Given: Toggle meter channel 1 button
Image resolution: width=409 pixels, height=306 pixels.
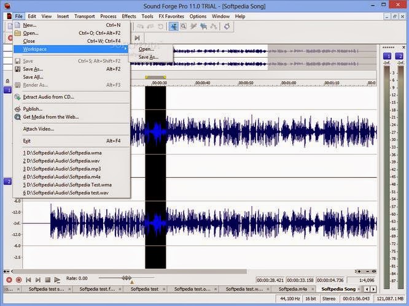Looking at the screenshot, I should [387, 56].
